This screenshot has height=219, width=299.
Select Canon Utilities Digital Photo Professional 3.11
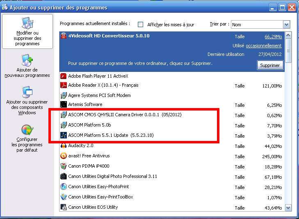point(172,176)
